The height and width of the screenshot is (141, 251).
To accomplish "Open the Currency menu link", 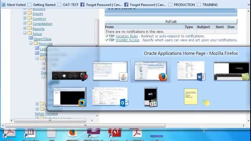I will click(39, 19).
